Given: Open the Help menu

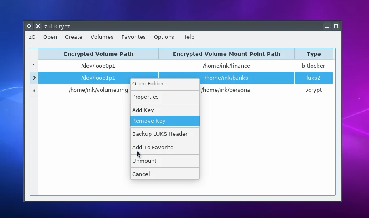Looking at the screenshot, I should (188, 37).
